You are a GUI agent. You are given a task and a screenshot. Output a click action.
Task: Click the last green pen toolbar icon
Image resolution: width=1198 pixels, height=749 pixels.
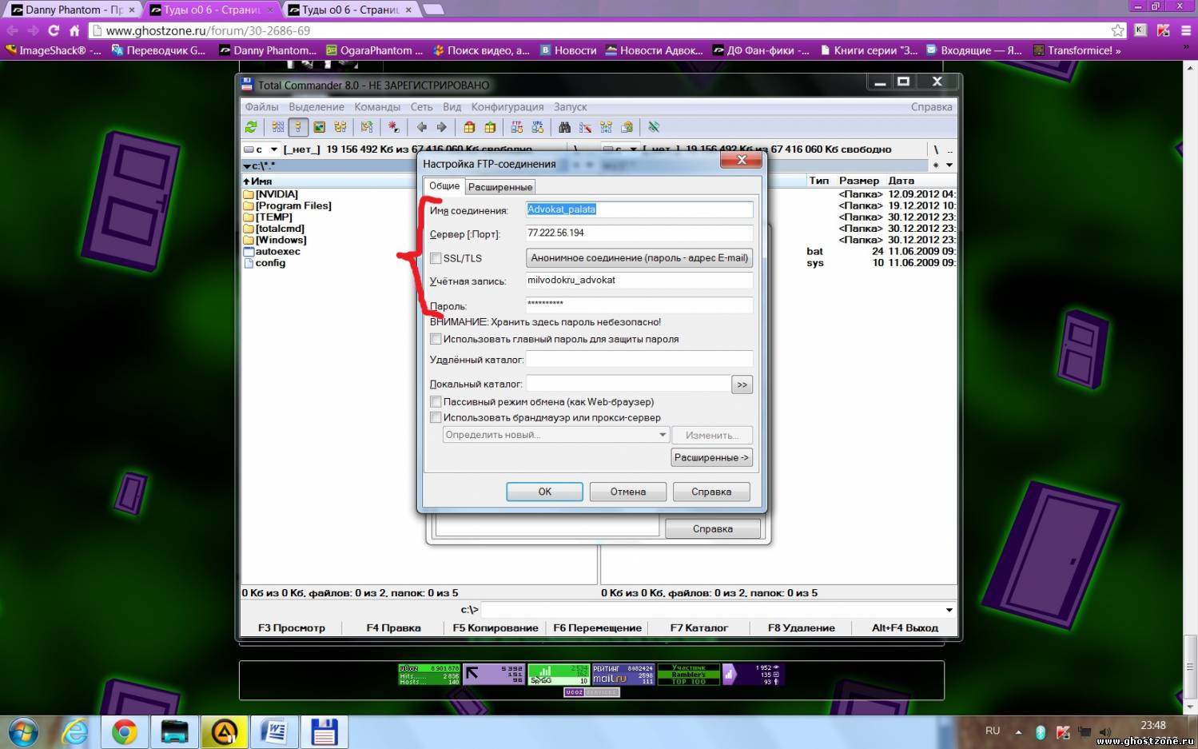point(654,127)
